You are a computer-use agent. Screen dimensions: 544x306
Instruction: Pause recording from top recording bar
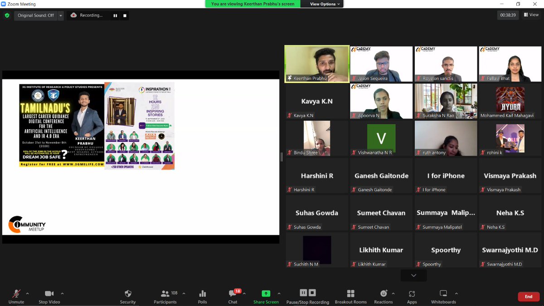coord(115,15)
